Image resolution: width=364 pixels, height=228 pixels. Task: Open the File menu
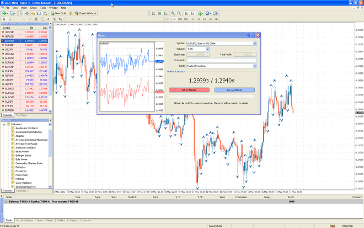coord(7,8)
